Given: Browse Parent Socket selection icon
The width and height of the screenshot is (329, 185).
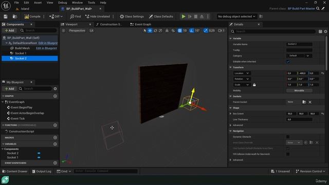Looking at the screenshot, I should pos(304,102).
